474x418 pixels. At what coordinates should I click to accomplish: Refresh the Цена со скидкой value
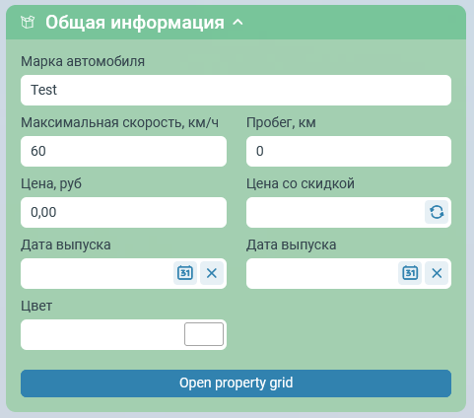pos(437,212)
